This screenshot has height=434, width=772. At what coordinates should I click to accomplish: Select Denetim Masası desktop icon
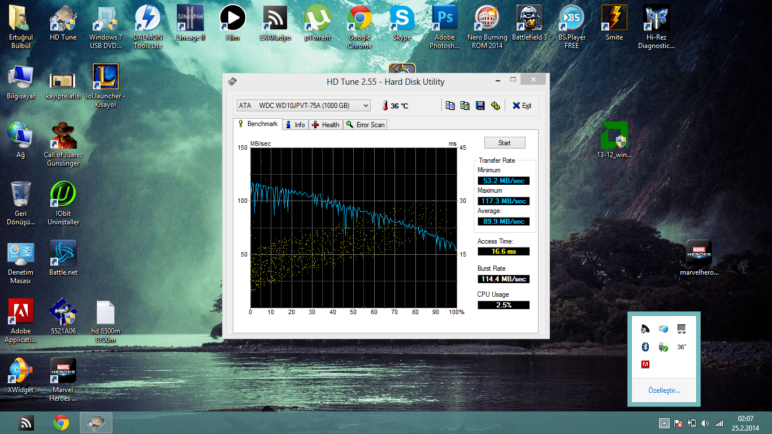[x=21, y=262]
